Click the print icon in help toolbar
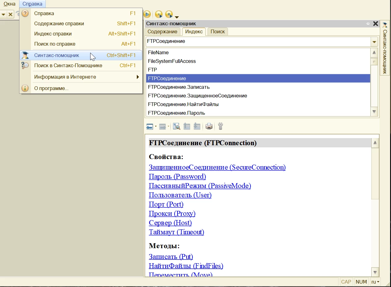 pyautogui.click(x=209, y=126)
